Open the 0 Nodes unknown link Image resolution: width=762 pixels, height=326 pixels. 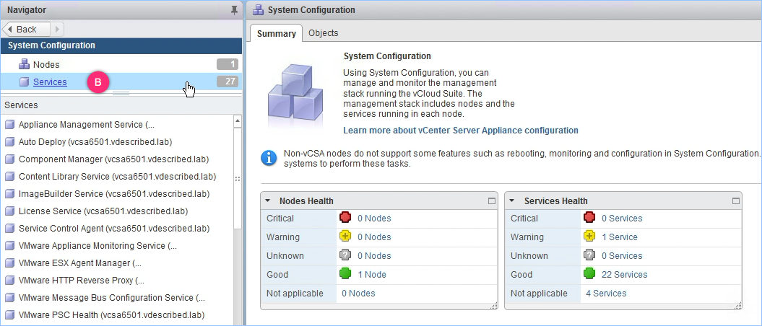[374, 255]
